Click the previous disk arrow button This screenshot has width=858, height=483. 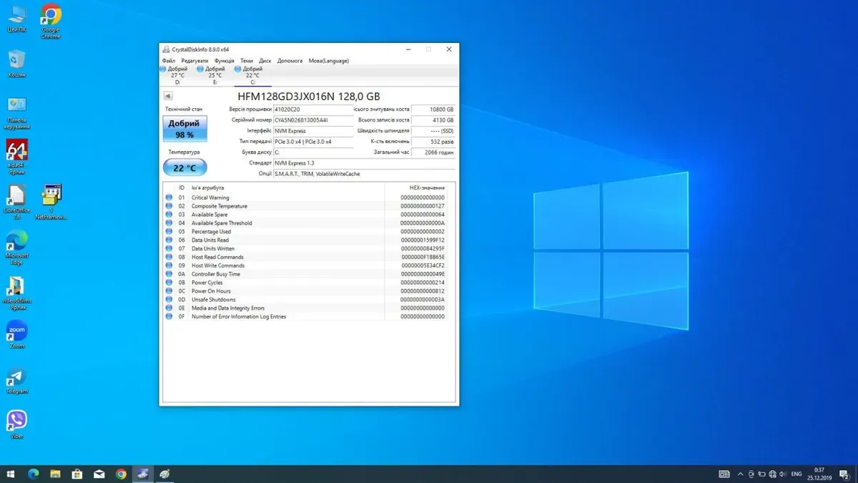click(168, 96)
